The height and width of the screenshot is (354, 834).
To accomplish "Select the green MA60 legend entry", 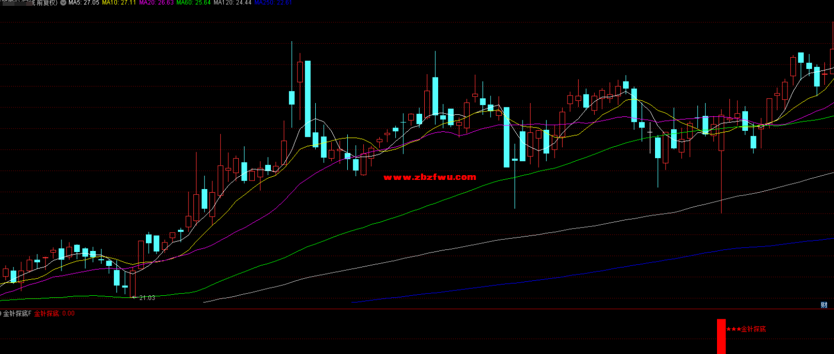I will click(x=193, y=3).
